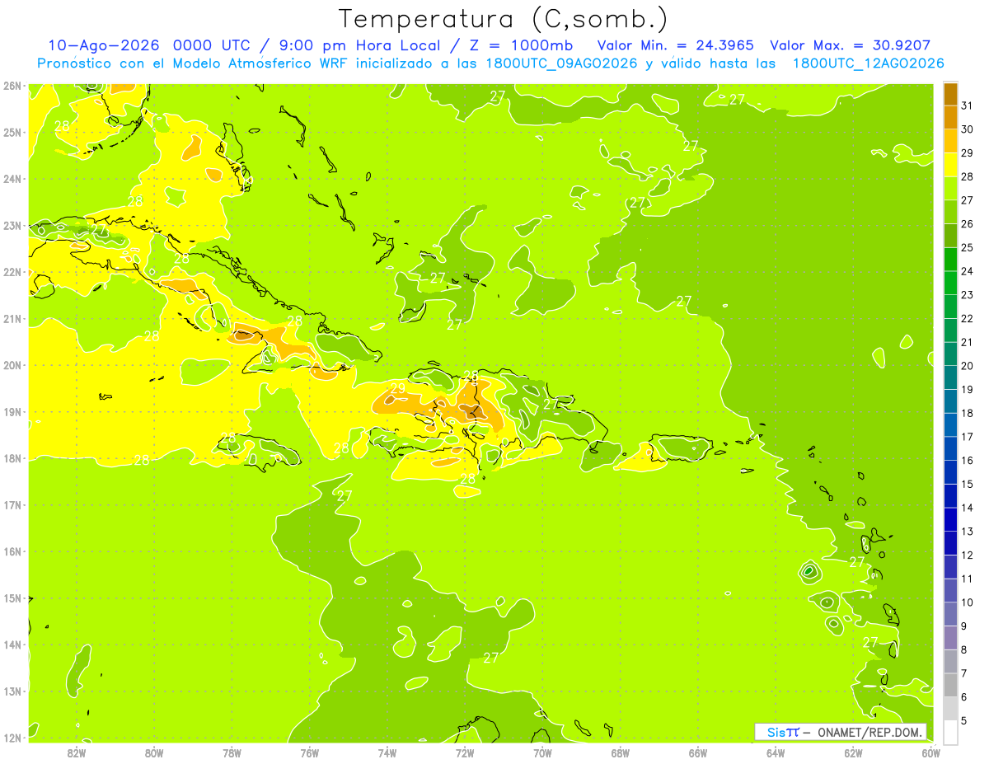Select the lime swatch between colorbar 27 and 28
Screen dimensions: 989x764
point(950,188)
